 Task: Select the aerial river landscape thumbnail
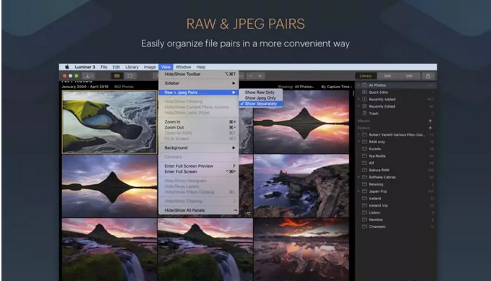(x=110, y=122)
